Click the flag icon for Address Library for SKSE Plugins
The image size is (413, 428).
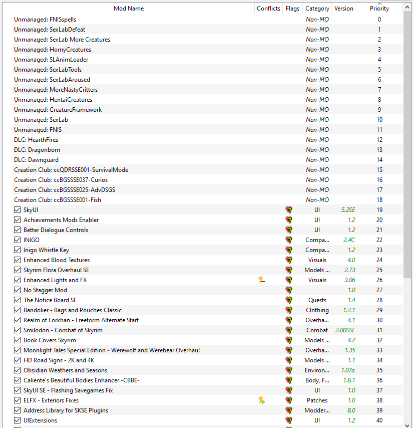coord(289,410)
